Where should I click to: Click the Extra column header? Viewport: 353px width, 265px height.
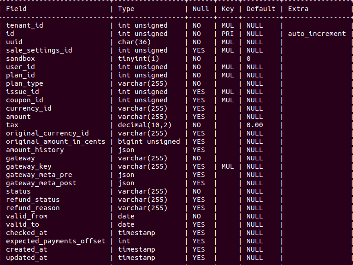pos(298,9)
